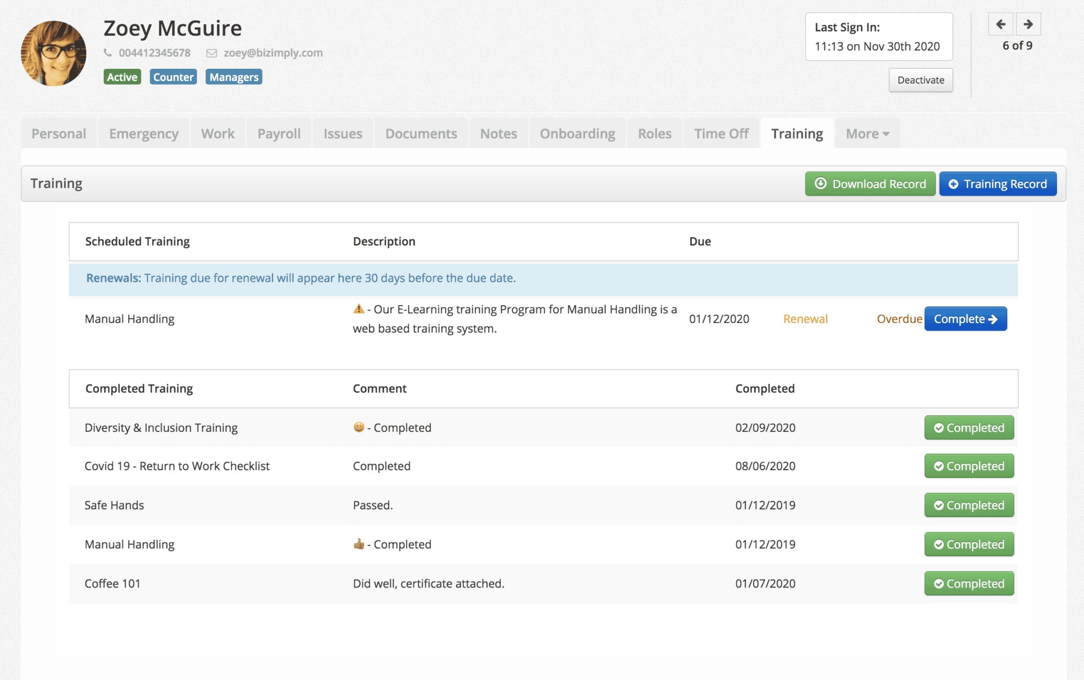Click the Managers tag badge
The width and height of the screenshot is (1084, 680).
pos(233,77)
